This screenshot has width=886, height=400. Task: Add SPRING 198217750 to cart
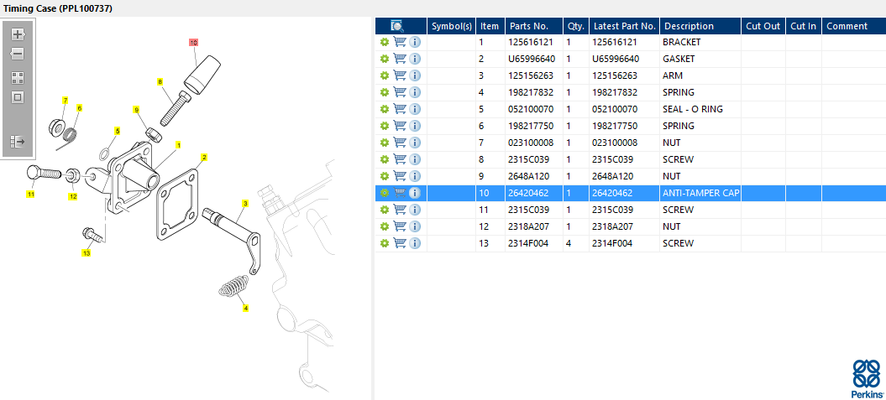pos(400,126)
